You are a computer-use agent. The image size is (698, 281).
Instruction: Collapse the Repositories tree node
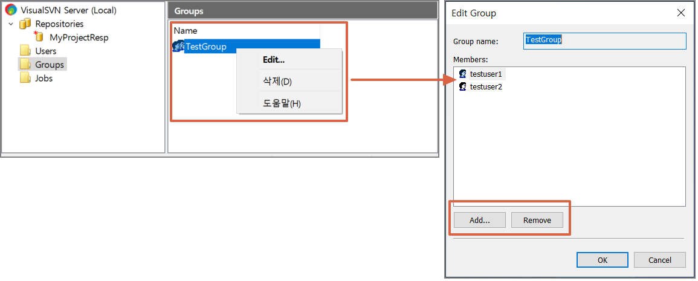11,24
